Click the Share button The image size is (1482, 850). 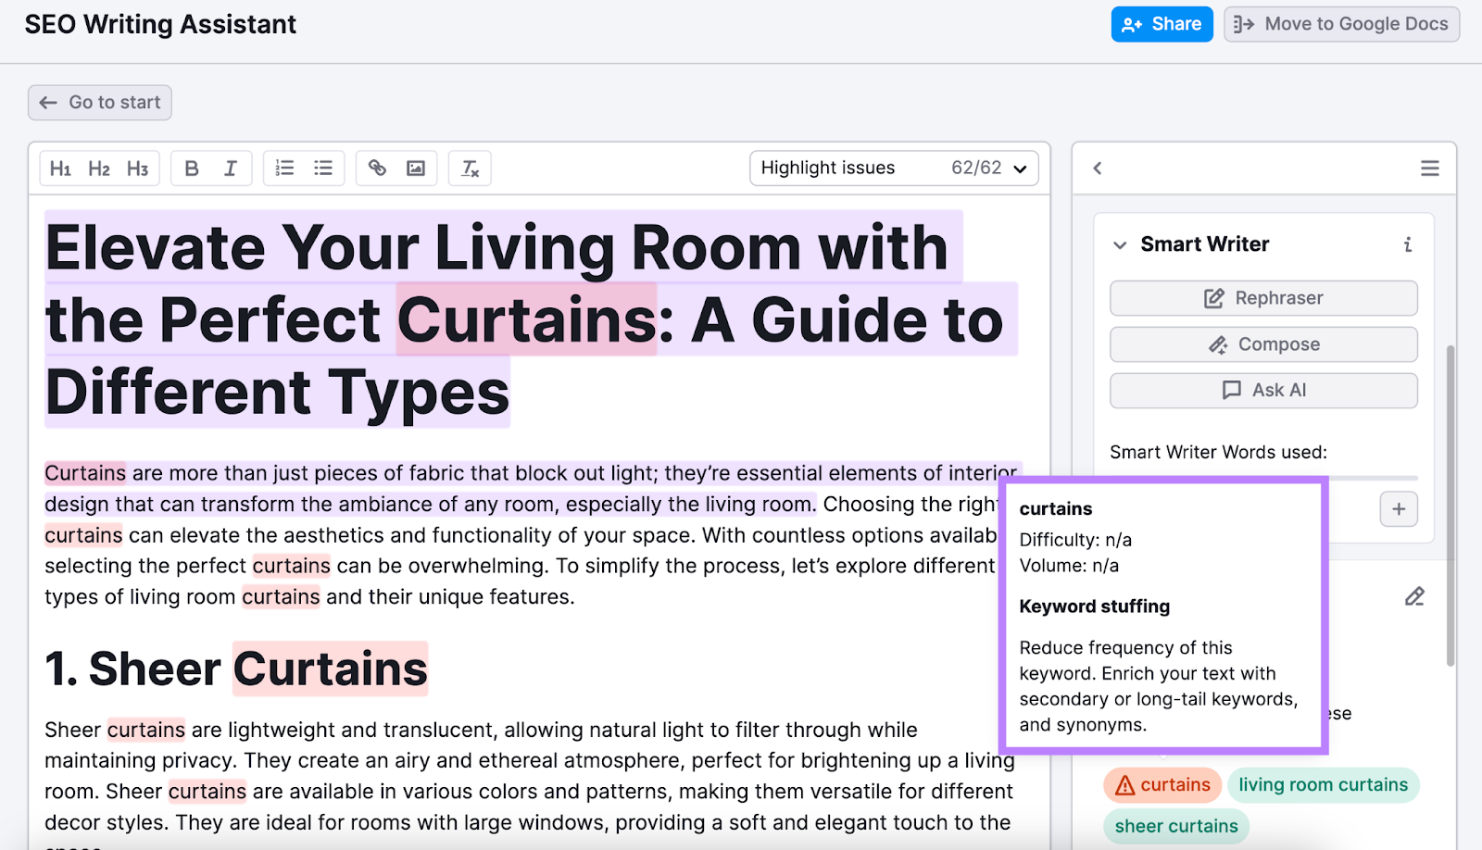pos(1162,24)
